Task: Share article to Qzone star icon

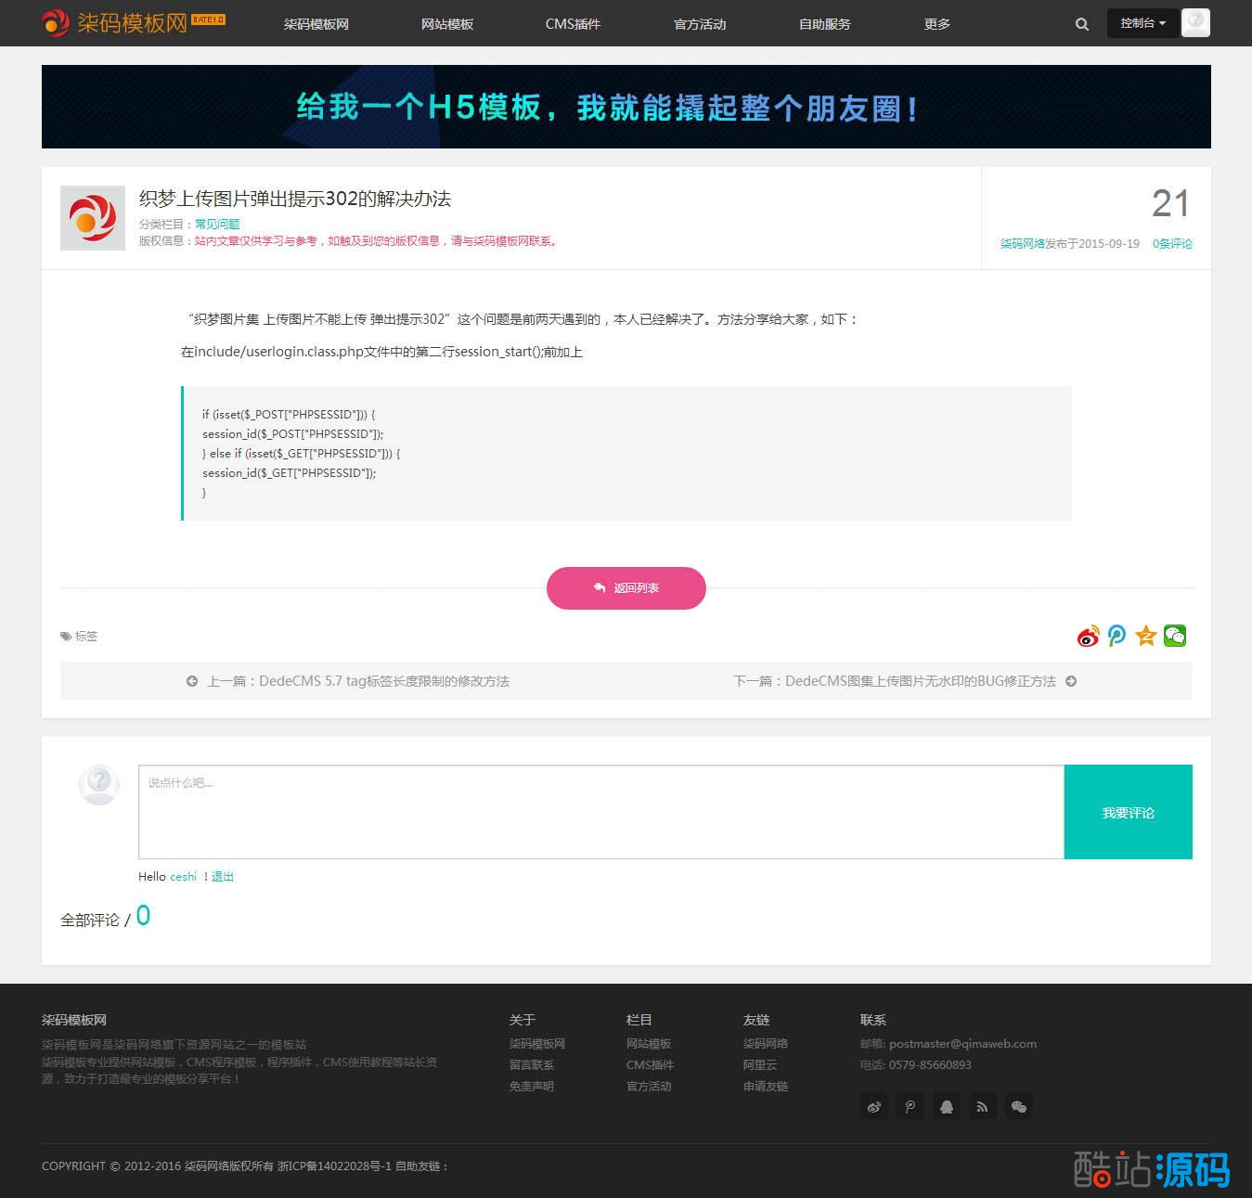Action: coord(1146,637)
